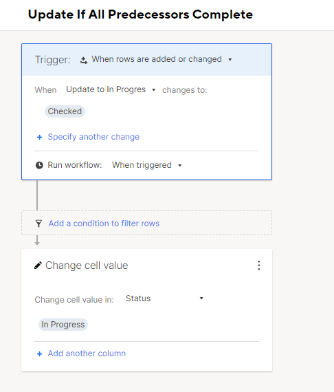Expand the Status column dropdown
This screenshot has width=334, height=392.
point(201,298)
